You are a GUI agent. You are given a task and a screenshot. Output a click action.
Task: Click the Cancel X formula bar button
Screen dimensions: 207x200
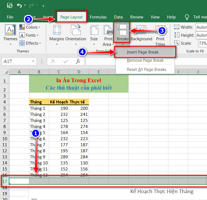[x=53, y=61]
